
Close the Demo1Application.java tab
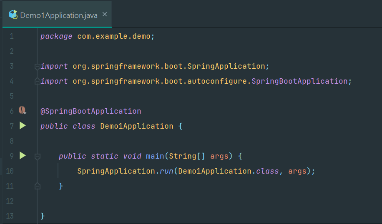(x=105, y=15)
